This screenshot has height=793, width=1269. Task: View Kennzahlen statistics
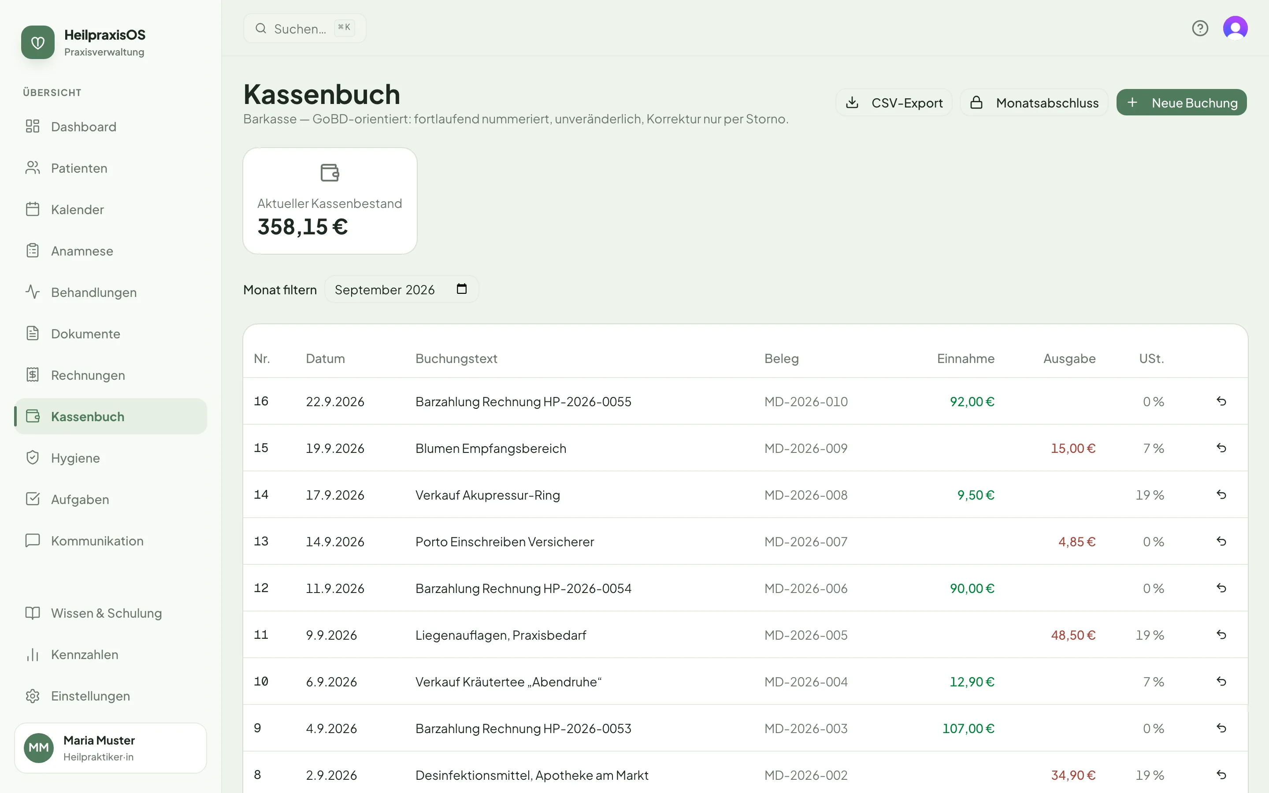coord(111,655)
